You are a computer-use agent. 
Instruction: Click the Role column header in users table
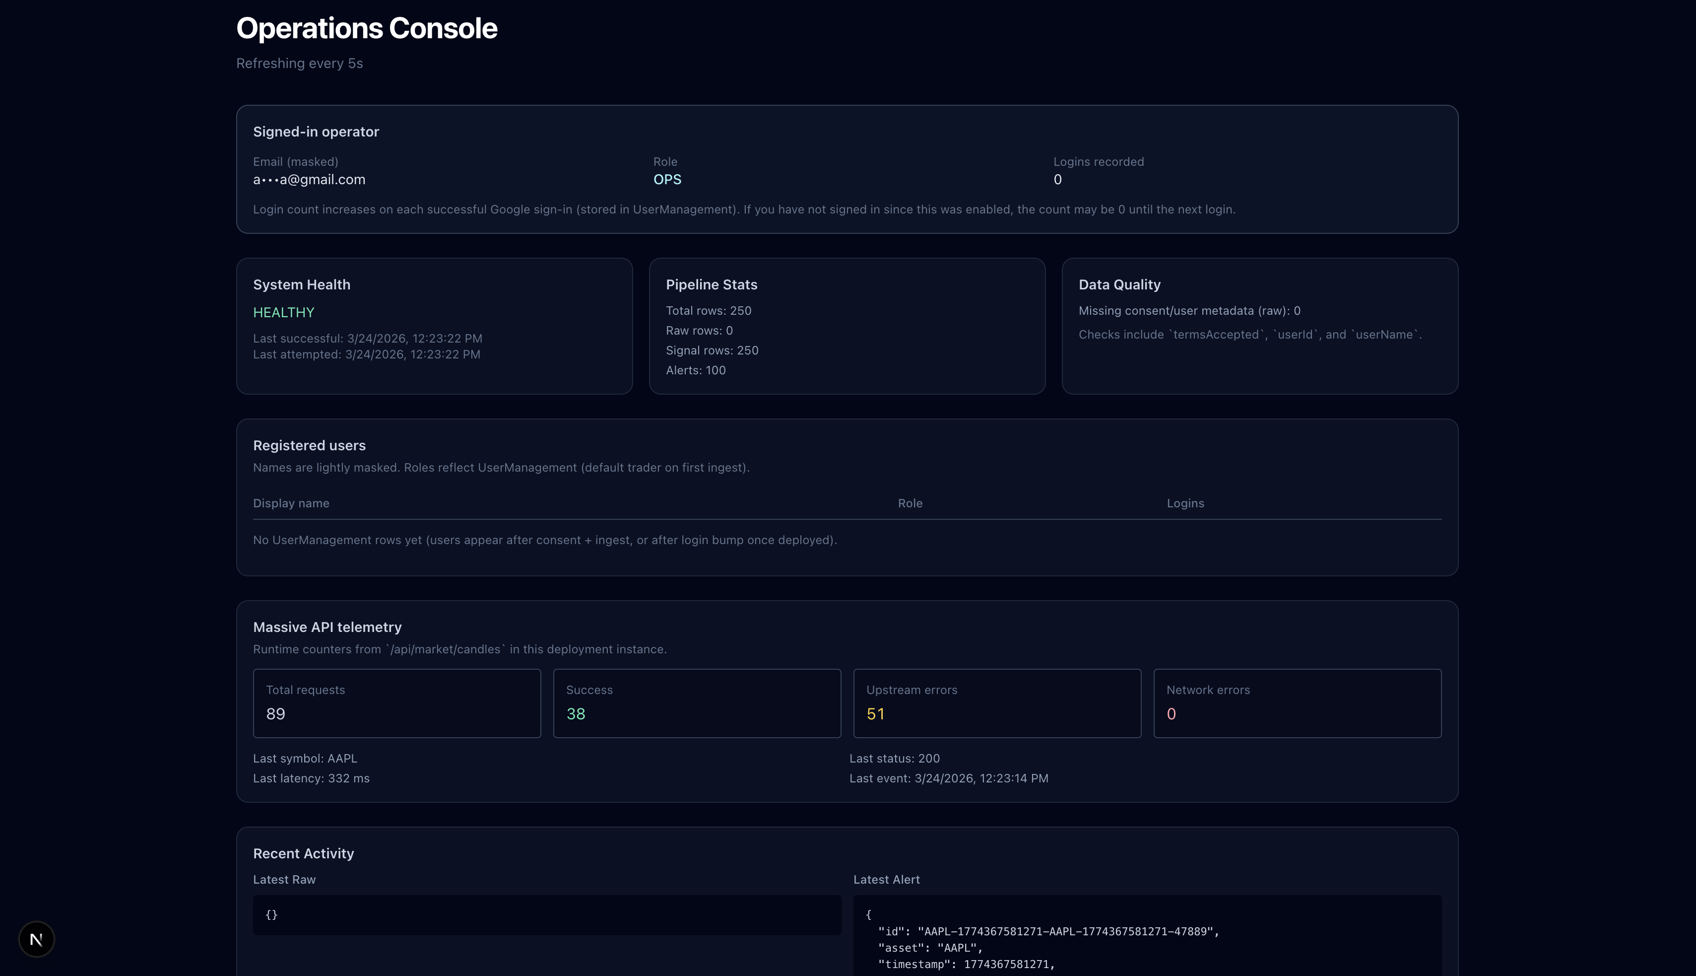point(910,503)
